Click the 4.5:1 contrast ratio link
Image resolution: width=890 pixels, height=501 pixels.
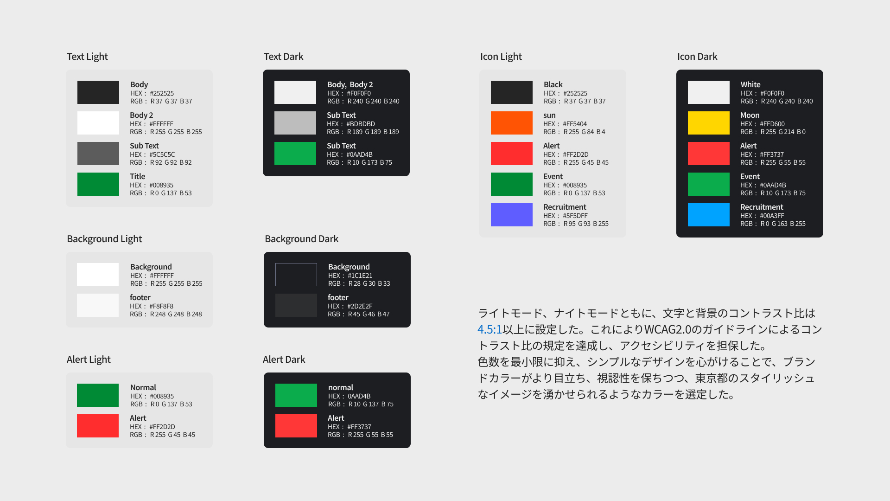(x=489, y=329)
